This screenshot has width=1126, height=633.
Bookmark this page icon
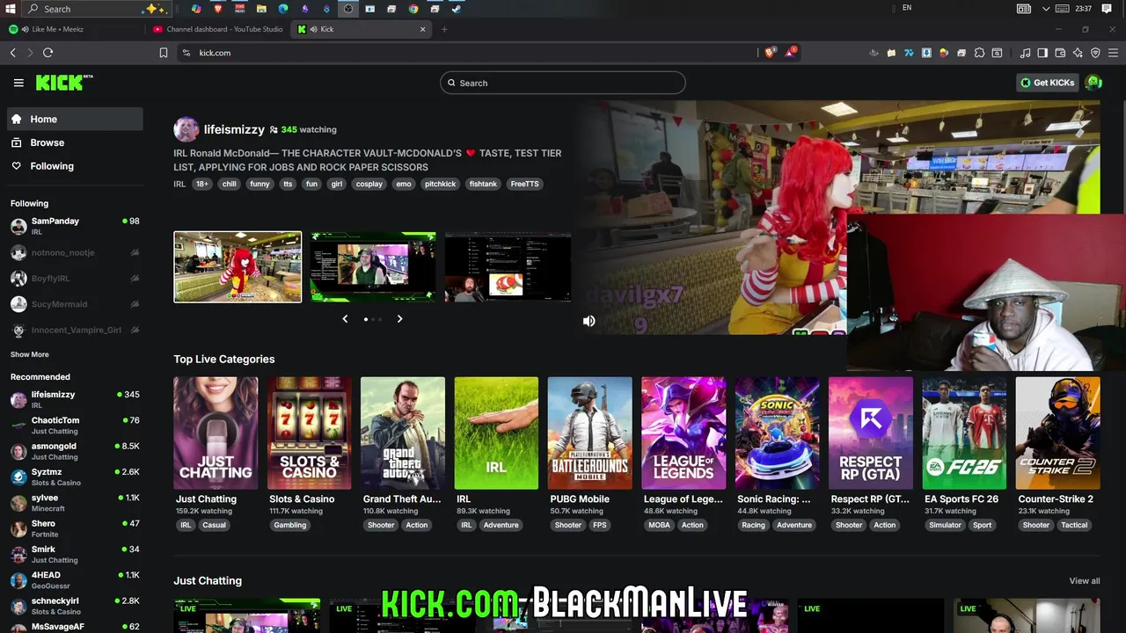[164, 53]
